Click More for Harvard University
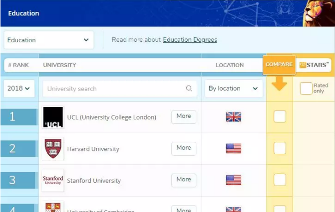Image resolution: width=335 pixels, height=212 pixels. coord(184,148)
